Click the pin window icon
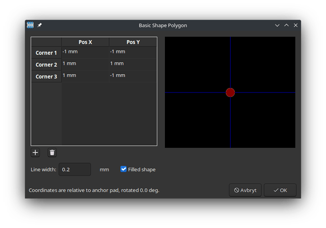Screen dimensions: 326x228 tap(40, 25)
